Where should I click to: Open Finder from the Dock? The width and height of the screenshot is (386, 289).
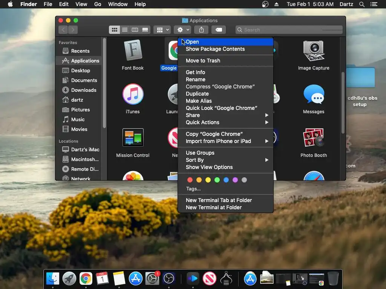[x=53, y=279]
